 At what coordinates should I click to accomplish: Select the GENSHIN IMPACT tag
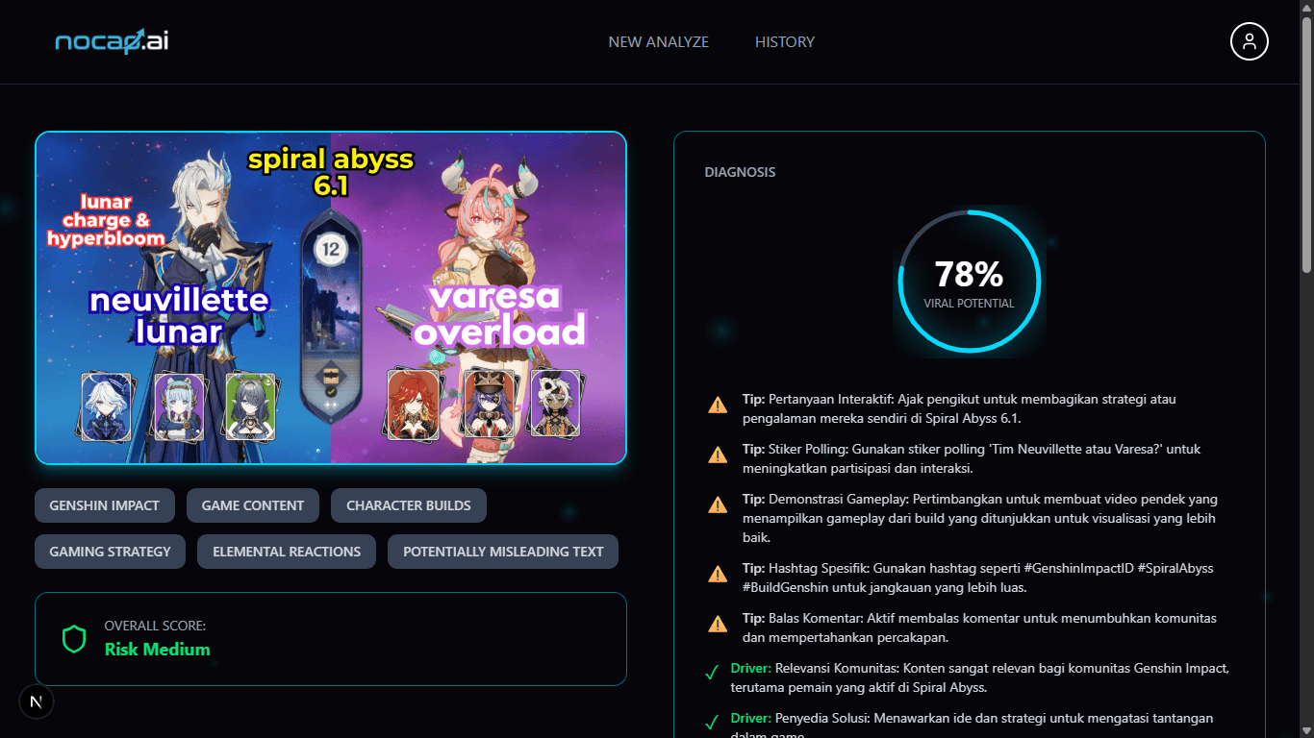point(104,504)
